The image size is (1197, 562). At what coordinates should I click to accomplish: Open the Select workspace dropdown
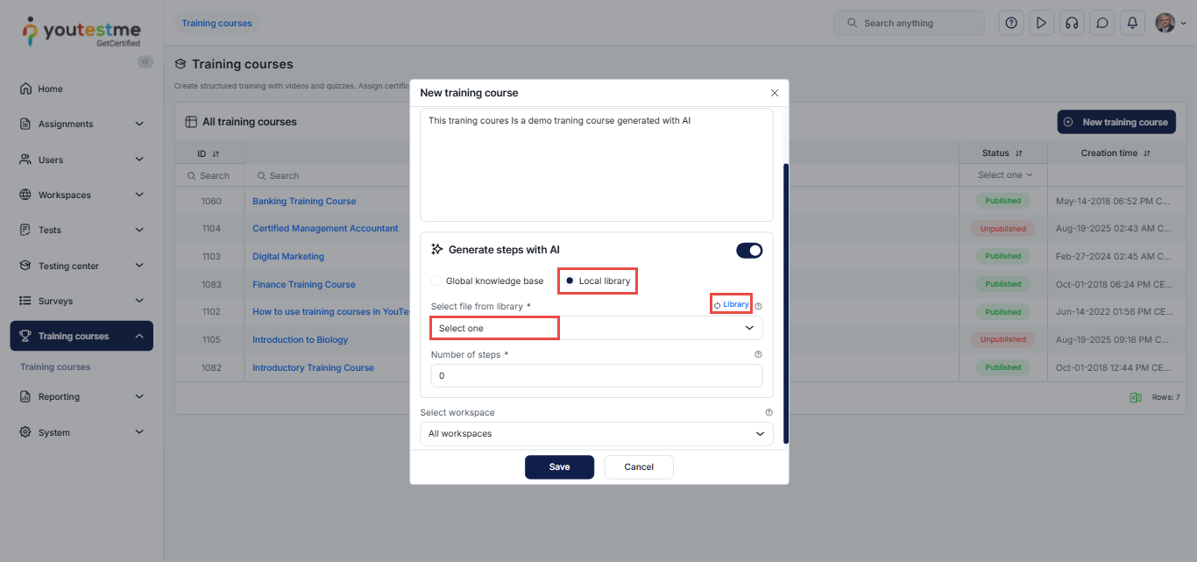tap(596, 433)
